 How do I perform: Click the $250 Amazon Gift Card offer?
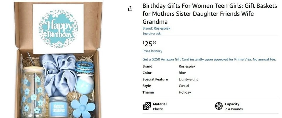click(x=209, y=59)
